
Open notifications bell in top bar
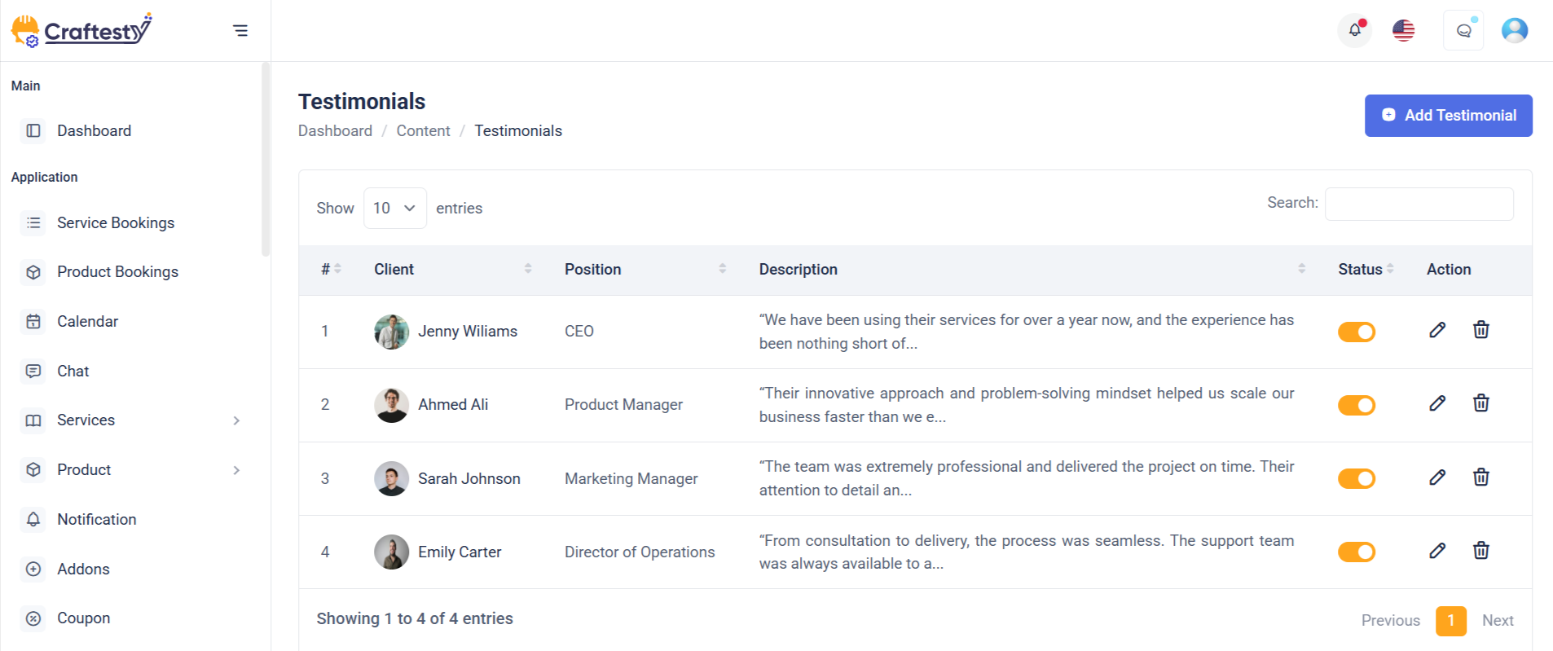point(1355,30)
